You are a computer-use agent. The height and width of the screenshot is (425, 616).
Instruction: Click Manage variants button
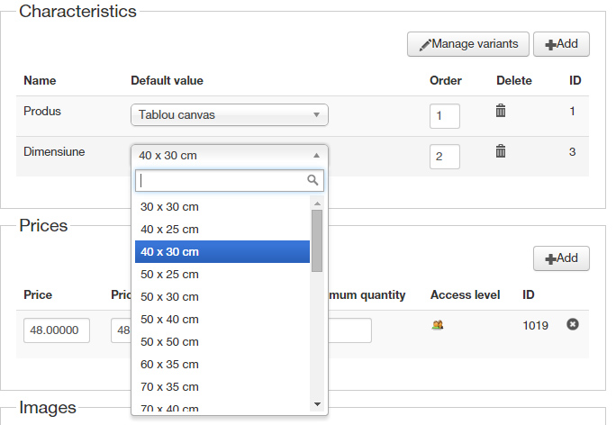pyautogui.click(x=467, y=43)
